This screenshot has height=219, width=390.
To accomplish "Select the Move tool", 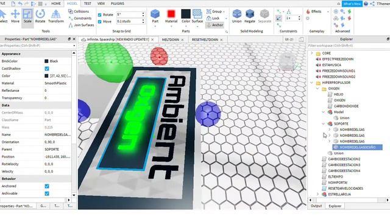I will click(15, 16).
